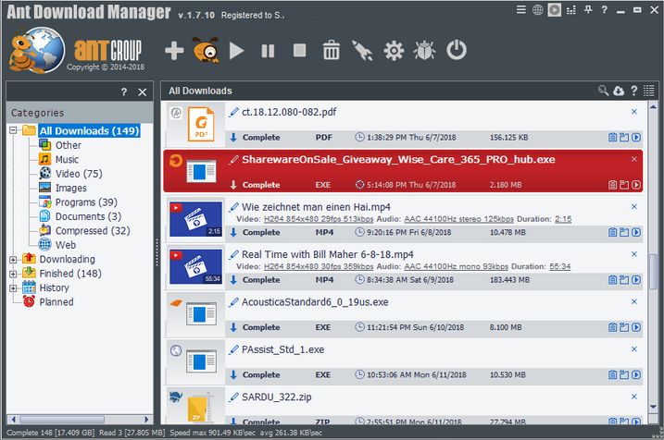The image size is (664, 440).
Task: Select the Music category
Action: (67, 159)
